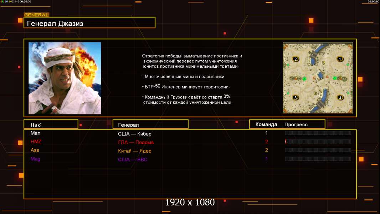The image size is (380, 214).
Task: Click the 'Ник:' column header
Action: (51, 124)
